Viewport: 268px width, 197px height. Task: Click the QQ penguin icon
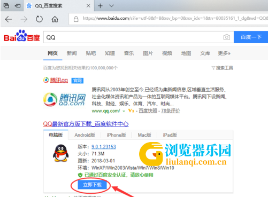pos(61,153)
